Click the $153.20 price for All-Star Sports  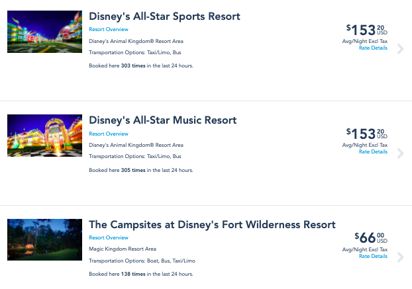point(365,30)
